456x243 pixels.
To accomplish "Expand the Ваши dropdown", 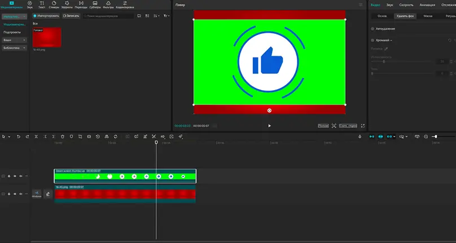I will point(14,40).
